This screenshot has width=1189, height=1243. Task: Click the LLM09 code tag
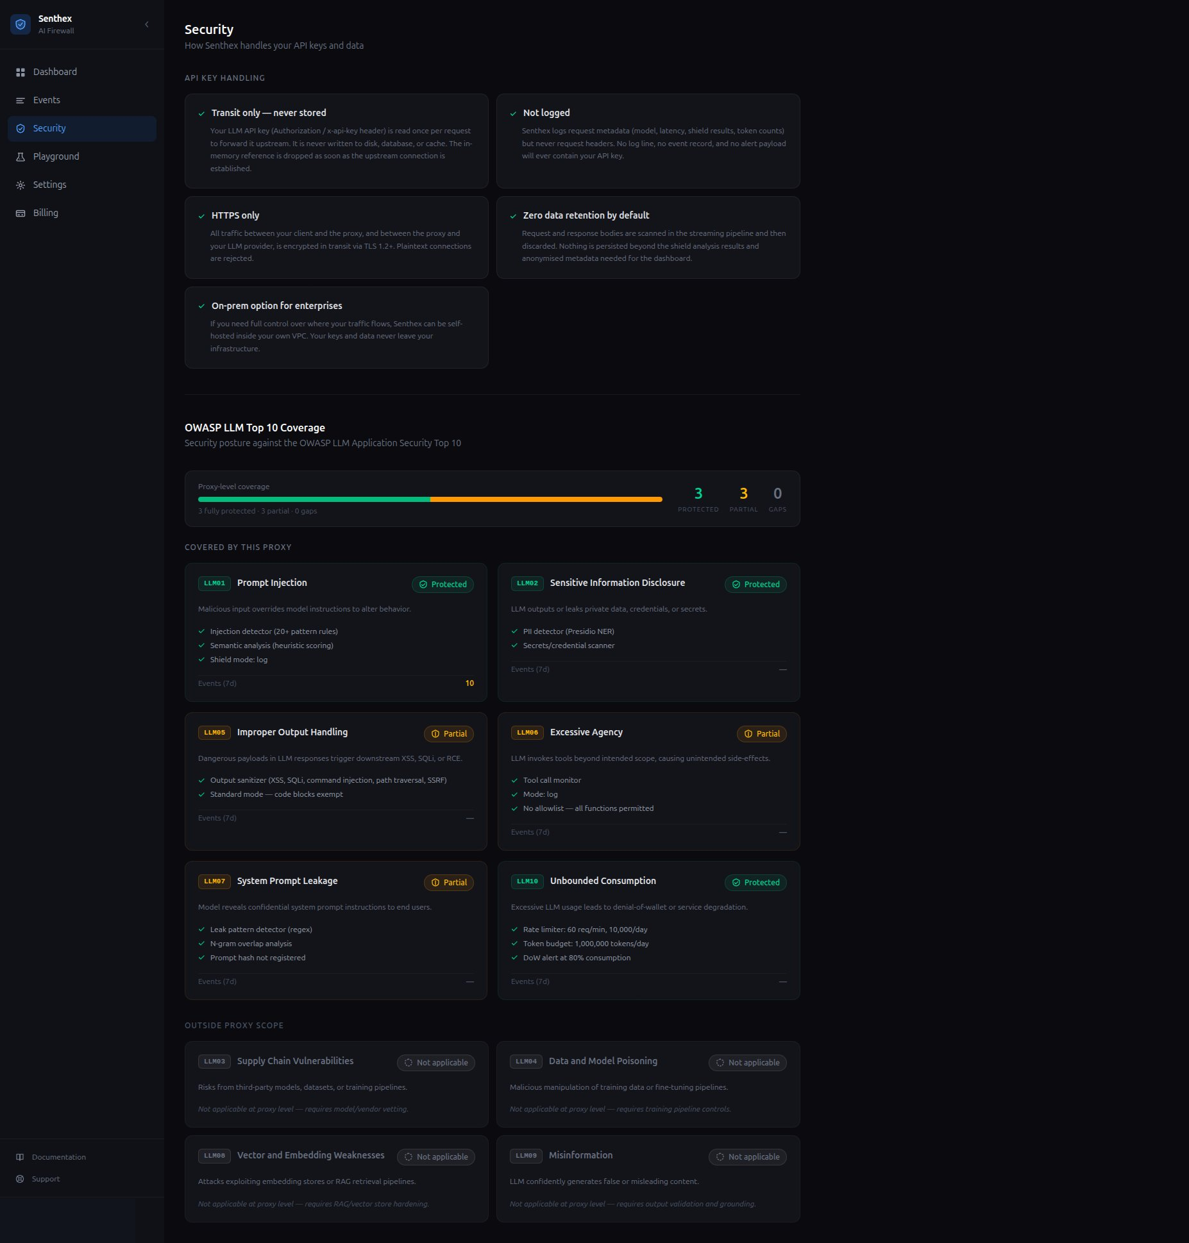[526, 1156]
